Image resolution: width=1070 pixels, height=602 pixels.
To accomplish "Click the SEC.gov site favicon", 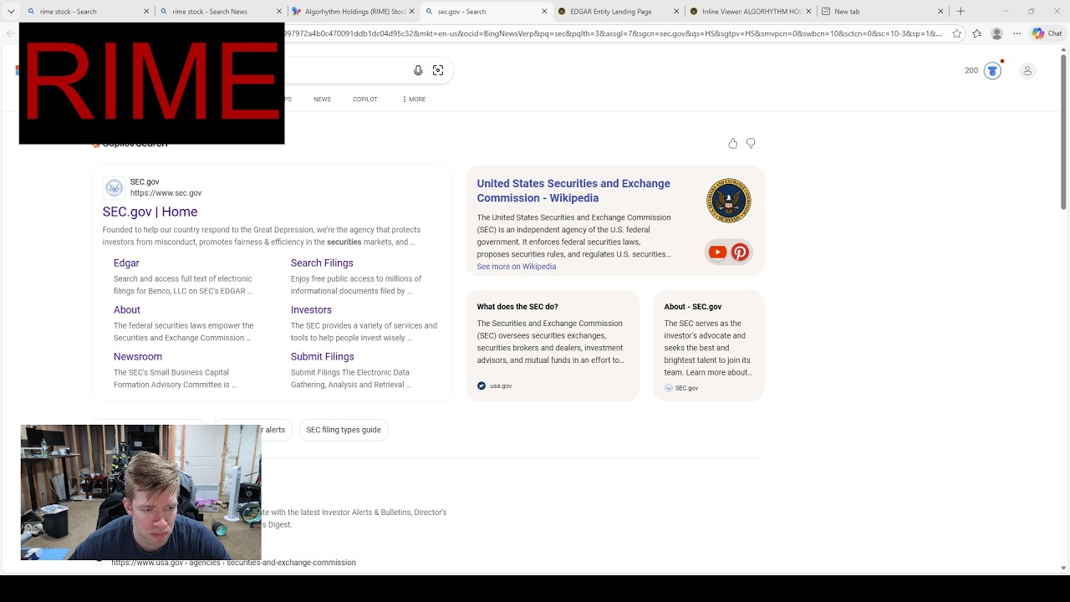I will 115,187.
